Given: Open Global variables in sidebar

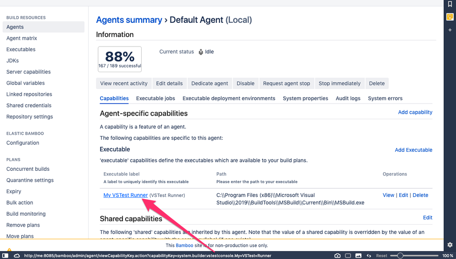Looking at the screenshot, I should tap(26, 83).
